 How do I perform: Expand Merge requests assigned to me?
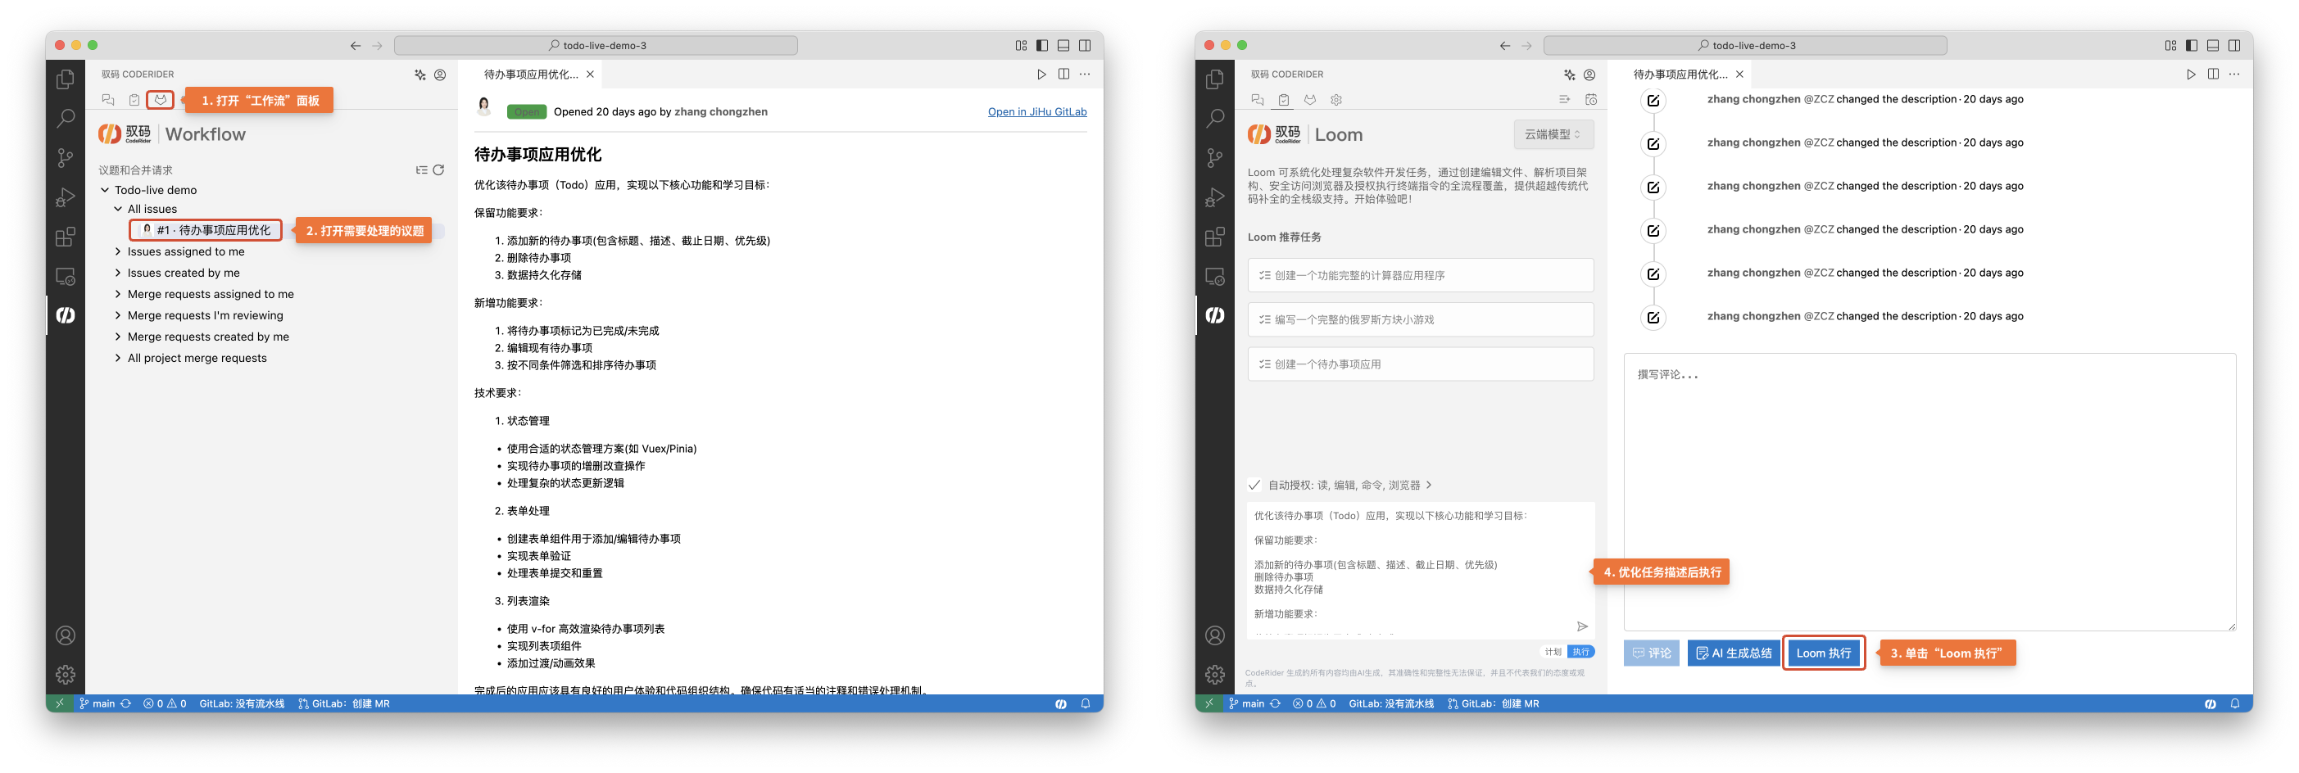118,294
